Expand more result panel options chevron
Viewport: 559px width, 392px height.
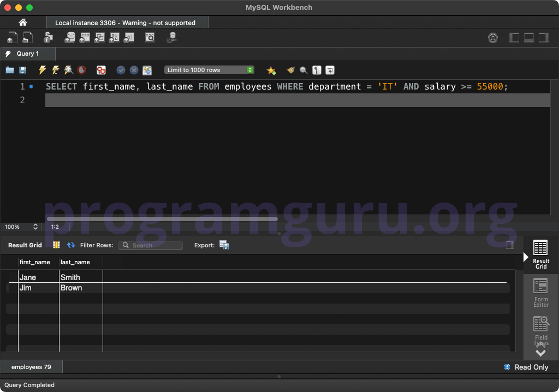[x=540, y=353]
